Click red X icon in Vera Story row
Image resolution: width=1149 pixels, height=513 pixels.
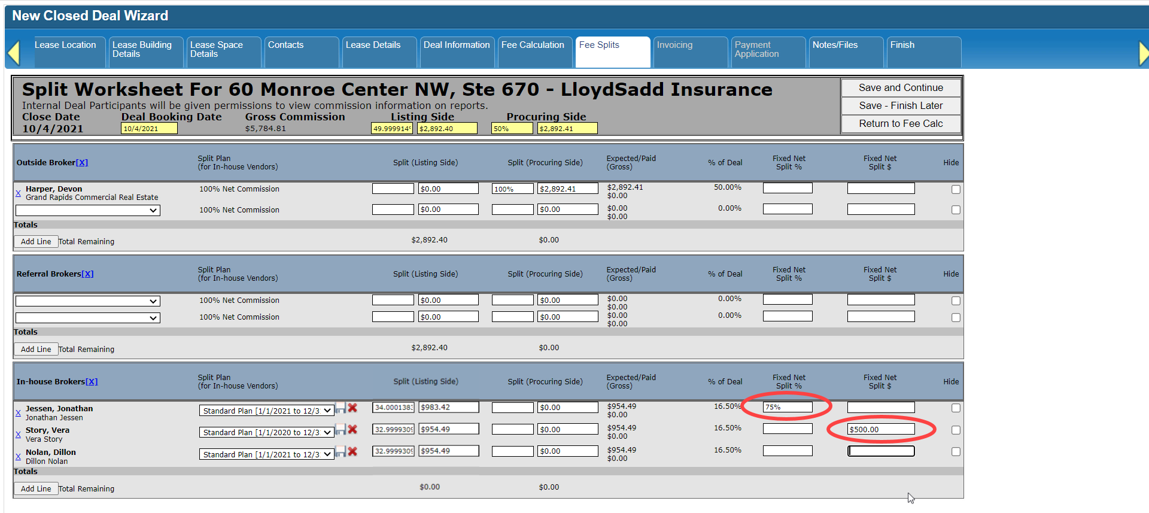[x=352, y=429]
